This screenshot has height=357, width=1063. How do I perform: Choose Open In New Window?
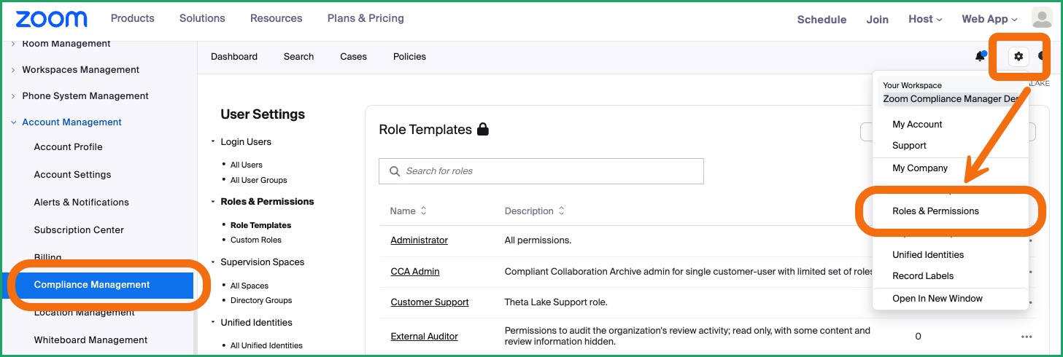click(938, 299)
